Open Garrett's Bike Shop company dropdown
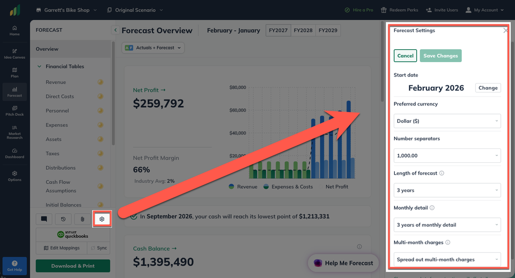This screenshot has height=278, width=515. (67, 10)
